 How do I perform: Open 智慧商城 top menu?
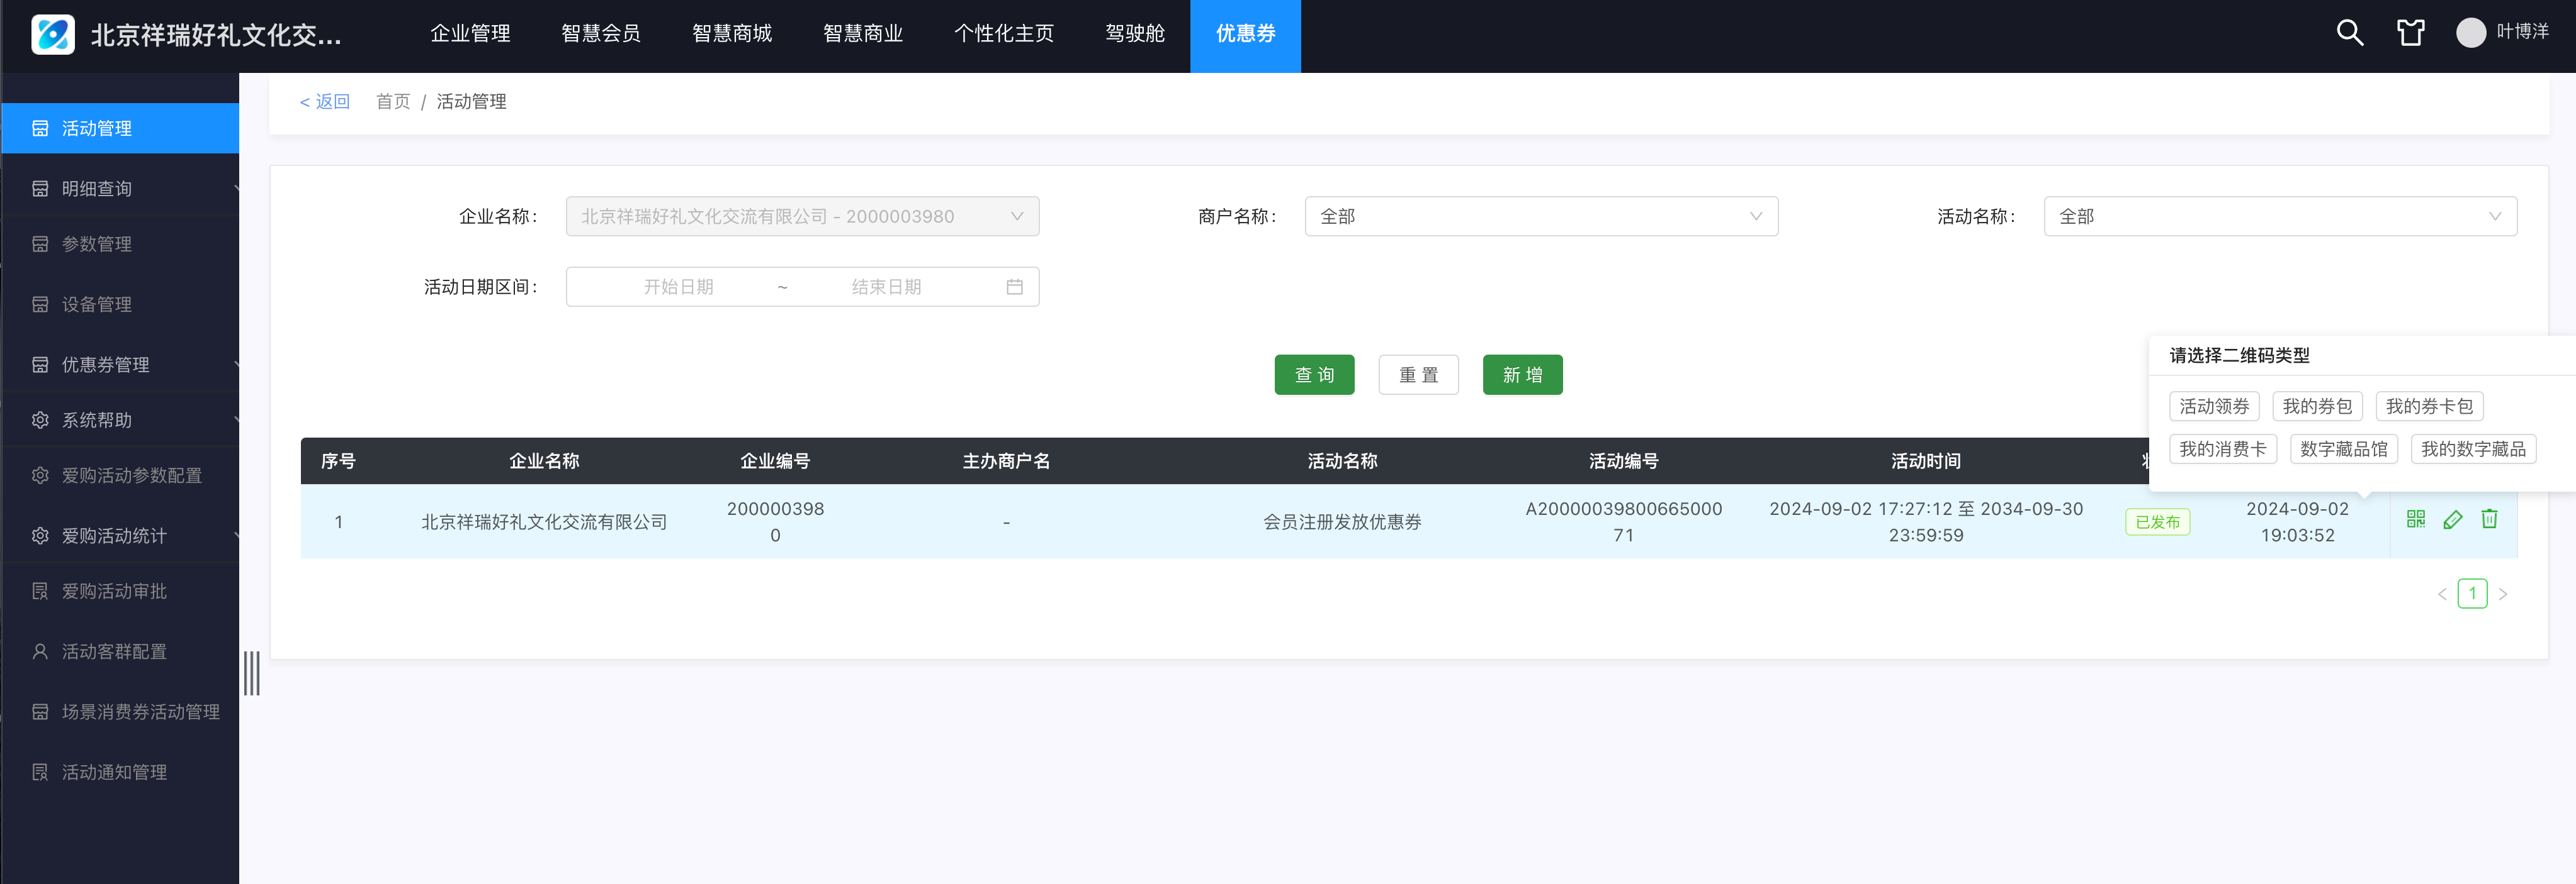click(x=732, y=34)
